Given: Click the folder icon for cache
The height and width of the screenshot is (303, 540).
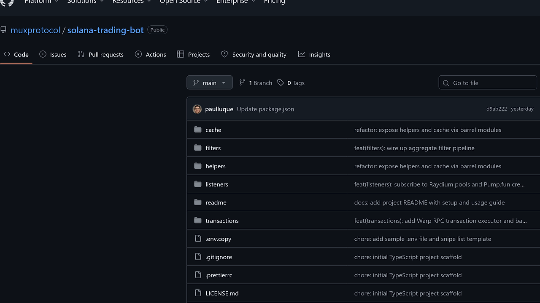Looking at the screenshot, I should (x=198, y=130).
